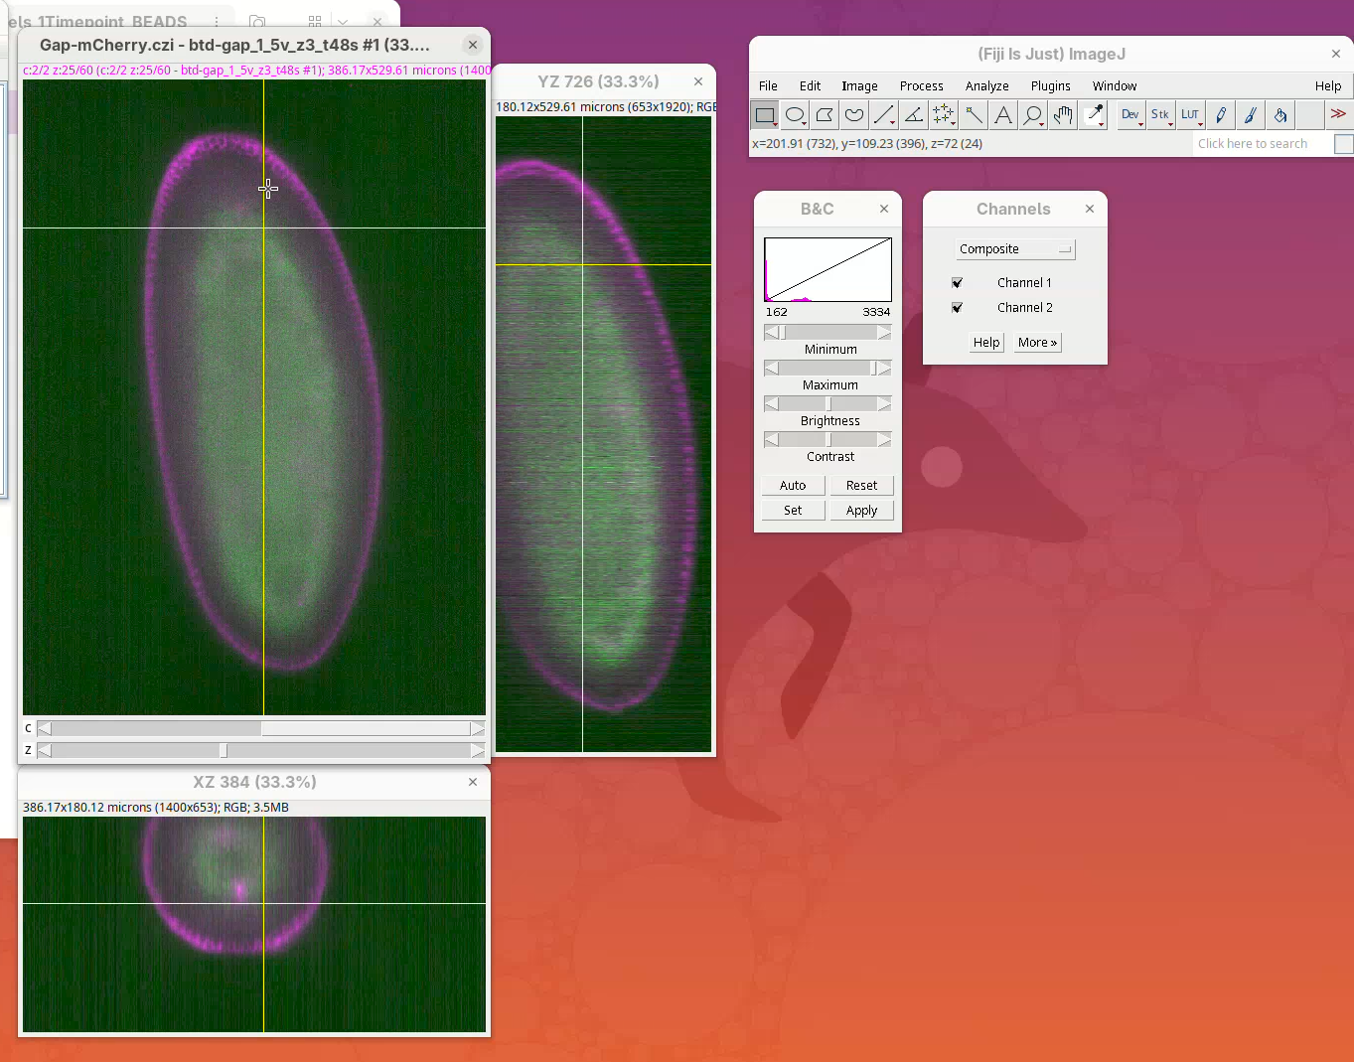The width and height of the screenshot is (1354, 1062).
Task: Toggle the Channel 1 checkbox
Action: [x=958, y=283]
